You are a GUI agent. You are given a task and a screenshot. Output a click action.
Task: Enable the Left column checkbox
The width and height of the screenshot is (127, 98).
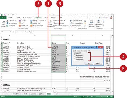[x=74, y=55]
